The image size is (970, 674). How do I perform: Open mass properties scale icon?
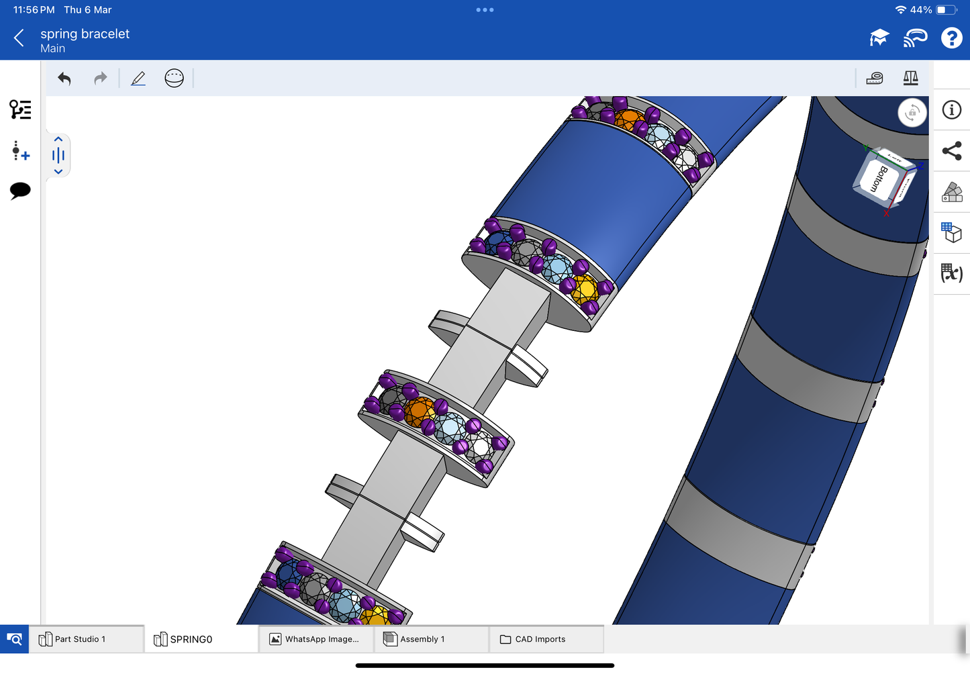click(910, 79)
